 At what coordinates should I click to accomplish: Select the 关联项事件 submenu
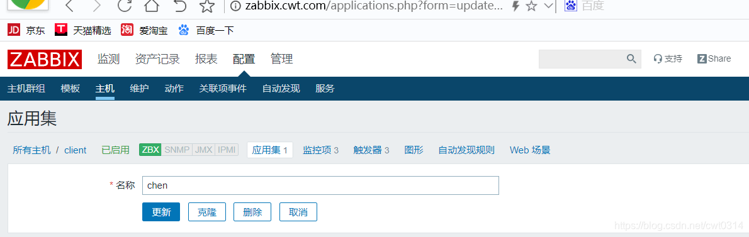(x=223, y=88)
